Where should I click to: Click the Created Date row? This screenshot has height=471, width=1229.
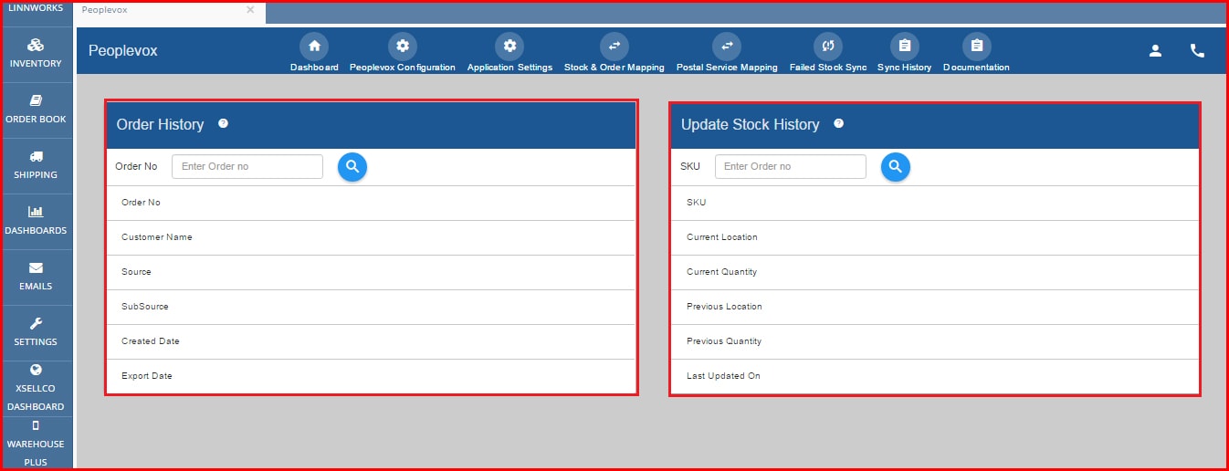(x=371, y=341)
